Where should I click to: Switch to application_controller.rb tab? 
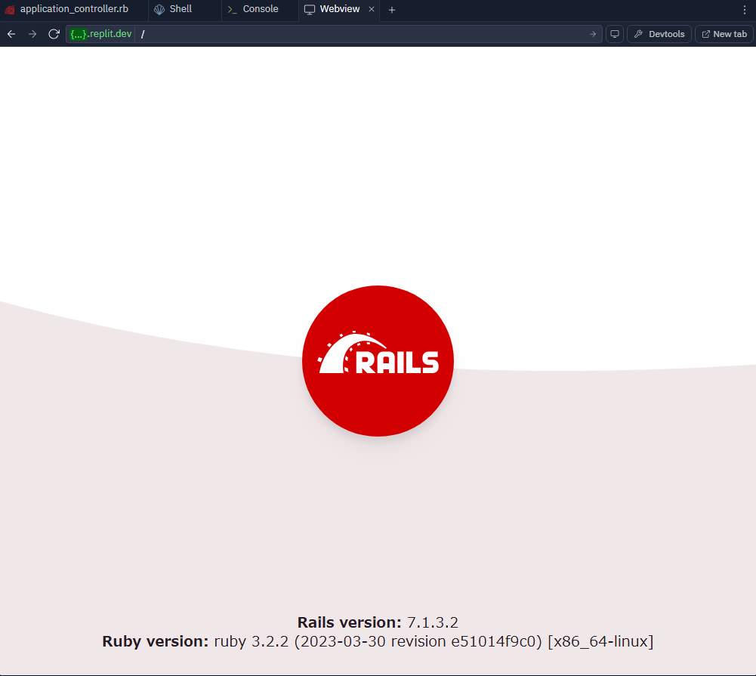click(74, 9)
